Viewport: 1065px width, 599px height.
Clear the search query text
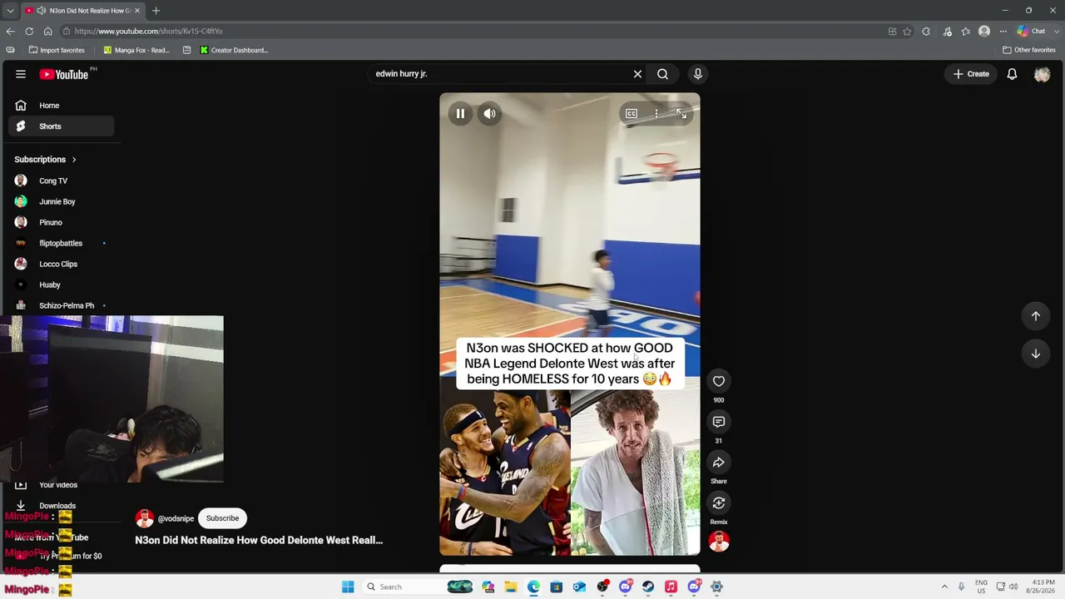[637, 74]
